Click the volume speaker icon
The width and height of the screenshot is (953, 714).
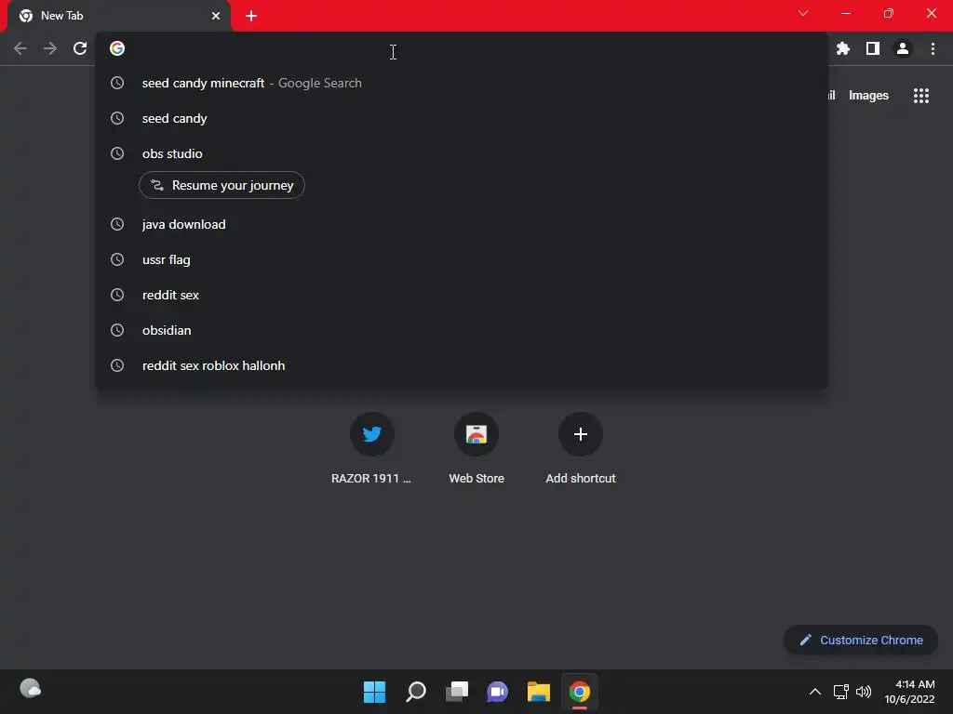863,692
